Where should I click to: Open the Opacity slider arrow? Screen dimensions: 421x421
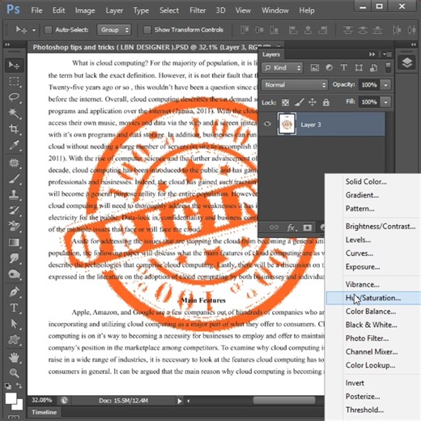(x=386, y=85)
